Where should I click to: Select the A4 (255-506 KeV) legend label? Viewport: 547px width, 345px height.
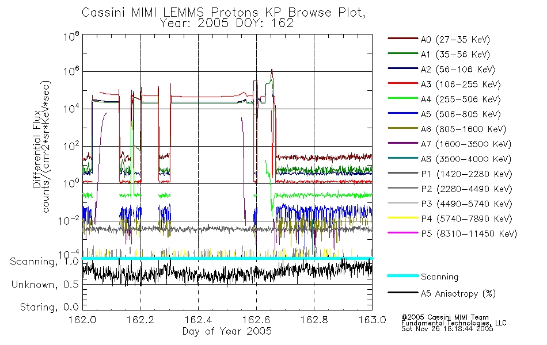tap(461, 99)
